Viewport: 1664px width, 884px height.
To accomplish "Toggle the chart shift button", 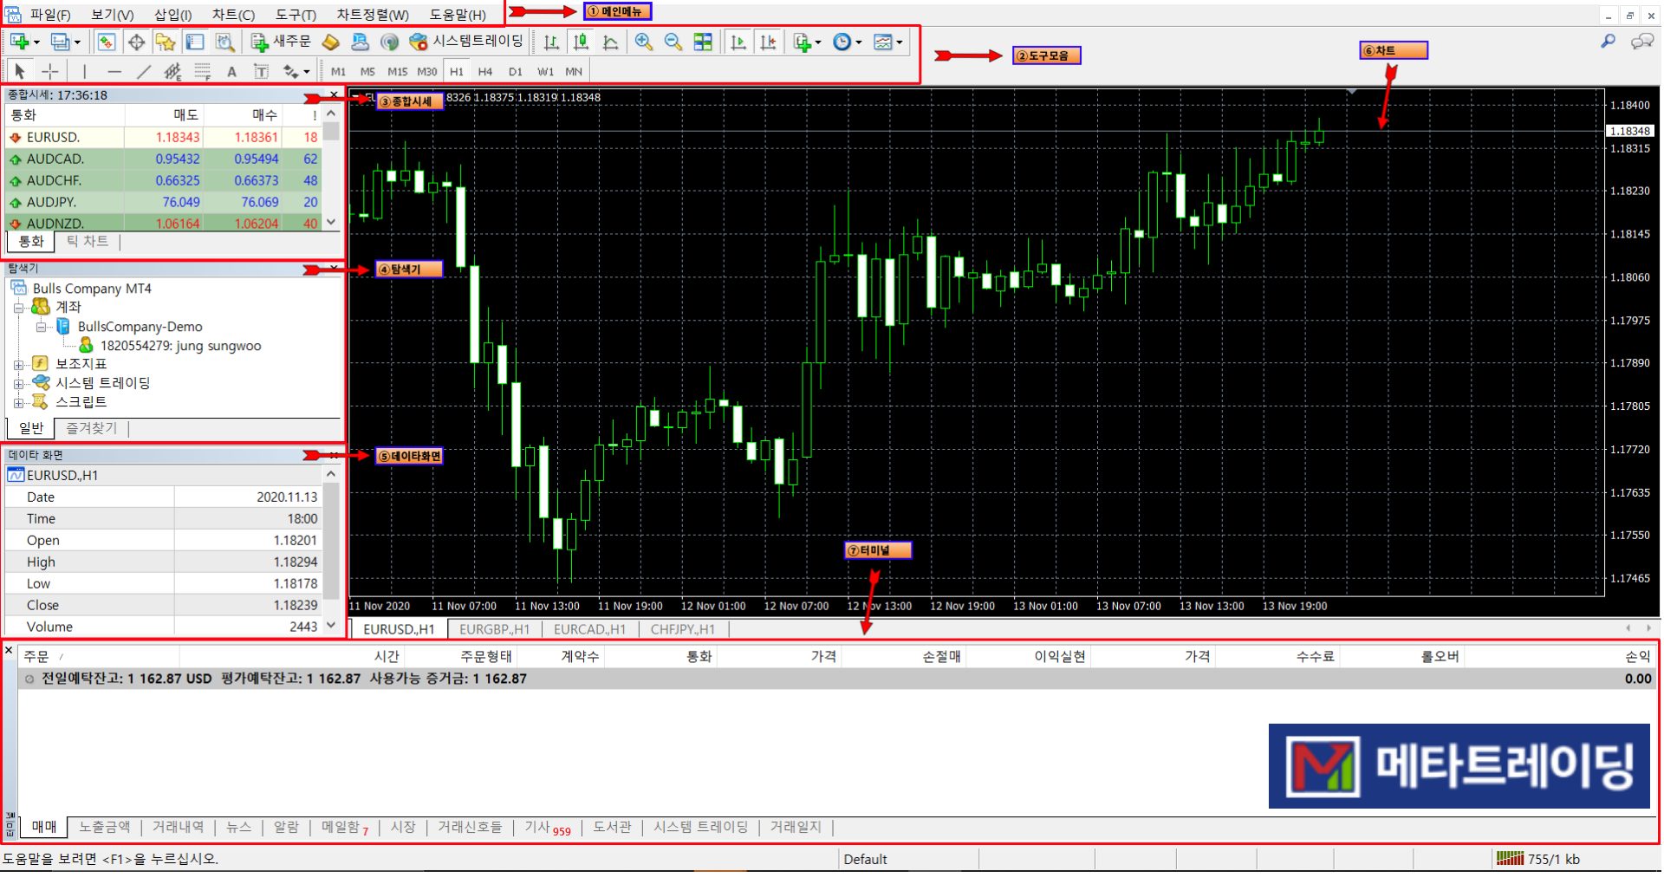I will (768, 42).
